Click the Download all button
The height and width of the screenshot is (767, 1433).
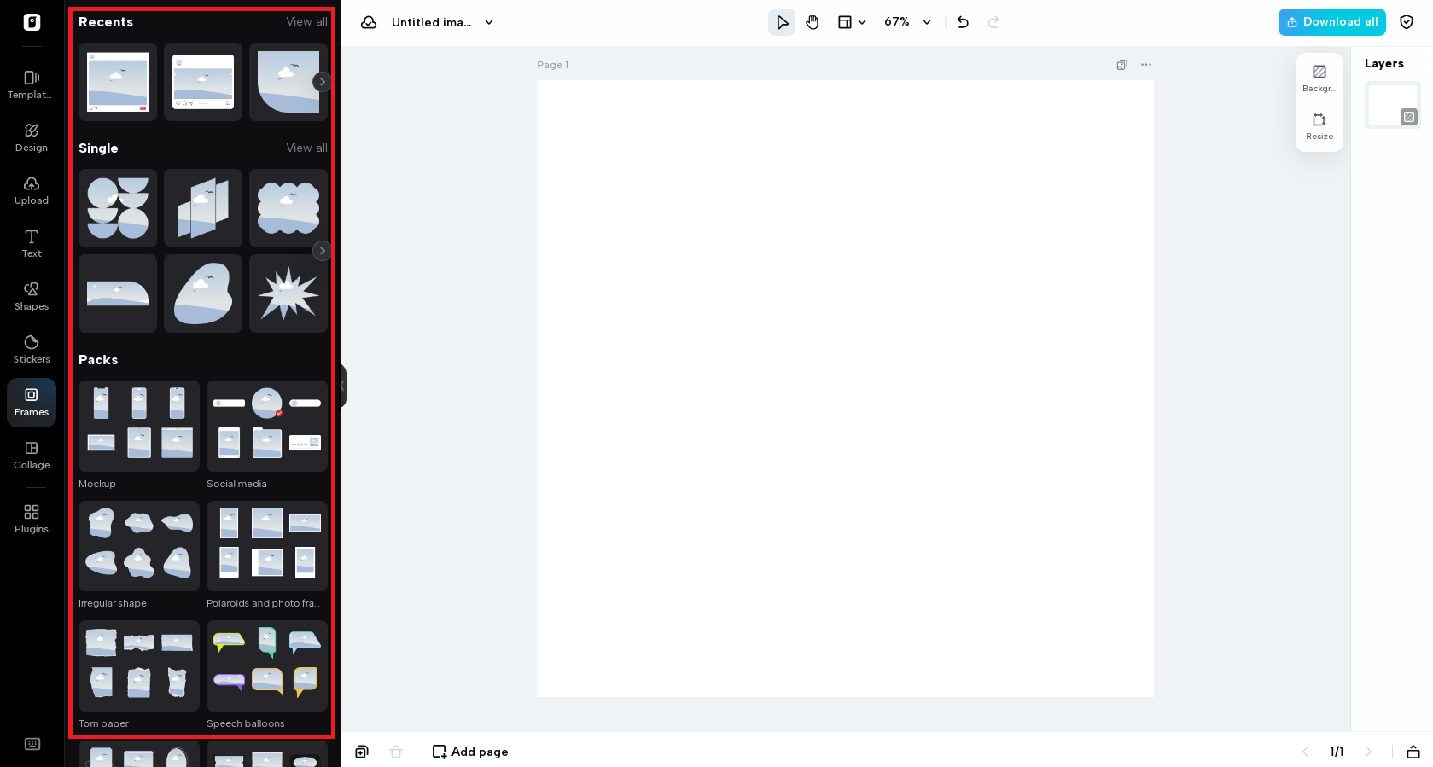point(1331,22)
